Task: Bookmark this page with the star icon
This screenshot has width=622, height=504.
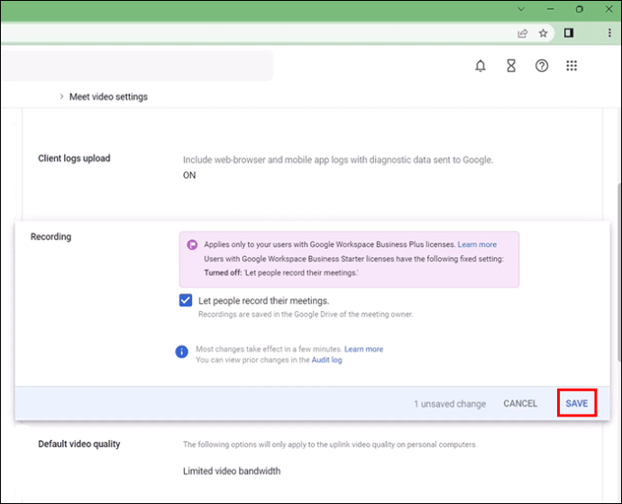Action: pyautogui.click(x=544, y=33)
